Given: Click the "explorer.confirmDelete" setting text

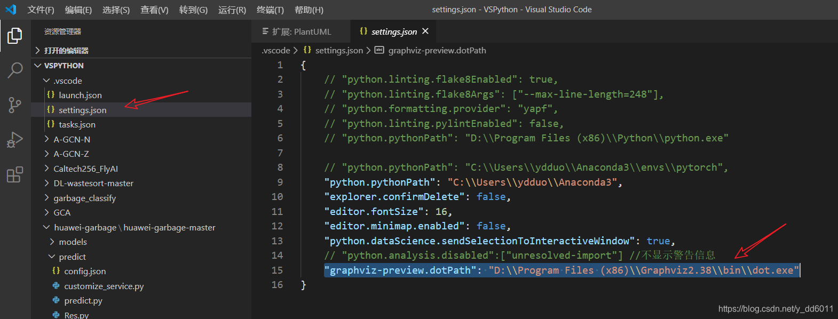Looking at the screenshot, I should click(394, 196).
